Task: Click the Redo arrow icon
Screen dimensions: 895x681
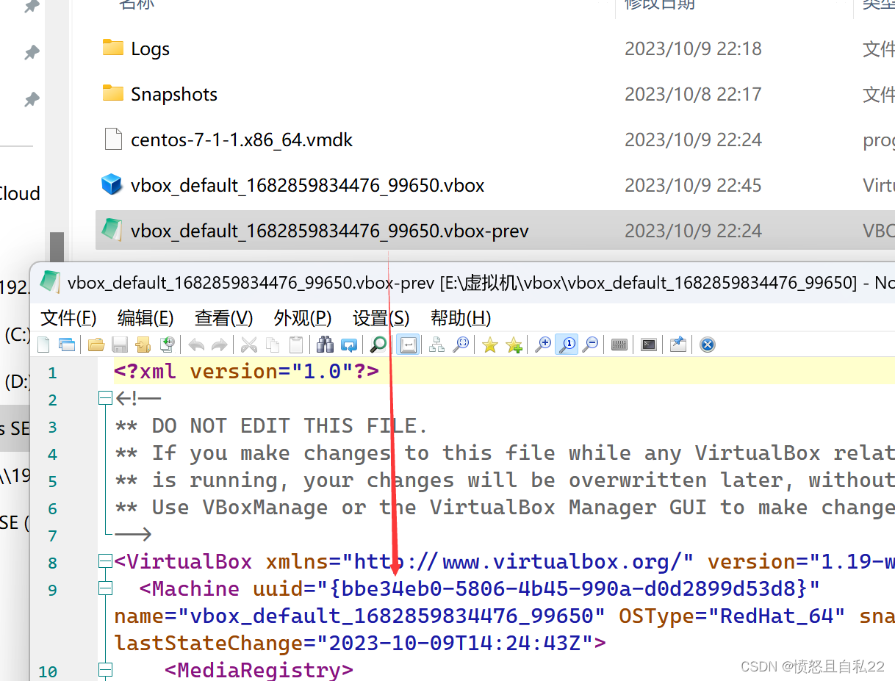Action: pos(219,345)
